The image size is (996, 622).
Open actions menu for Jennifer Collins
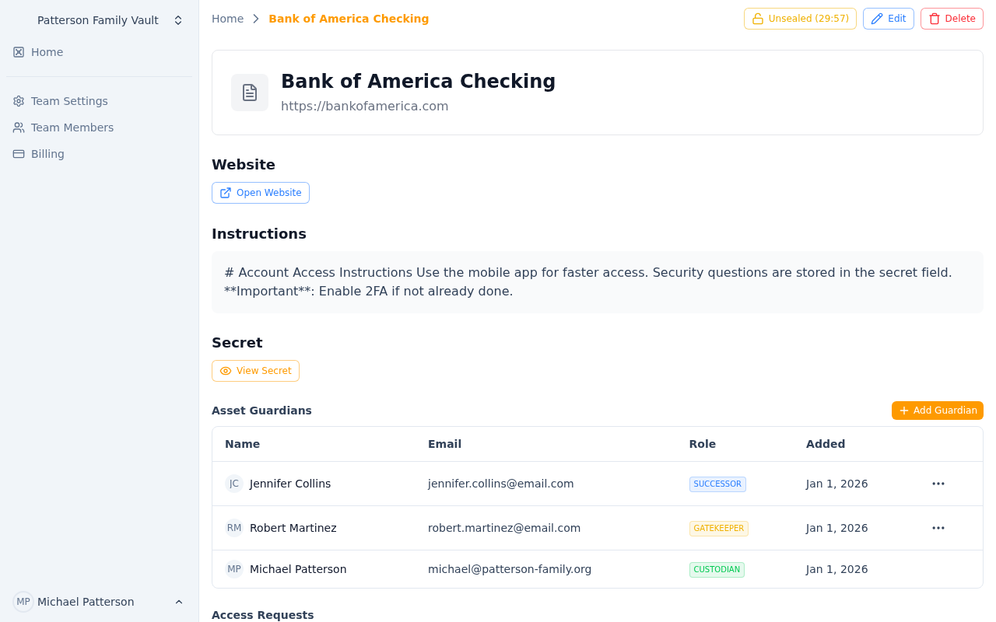(x=938, y=483)
